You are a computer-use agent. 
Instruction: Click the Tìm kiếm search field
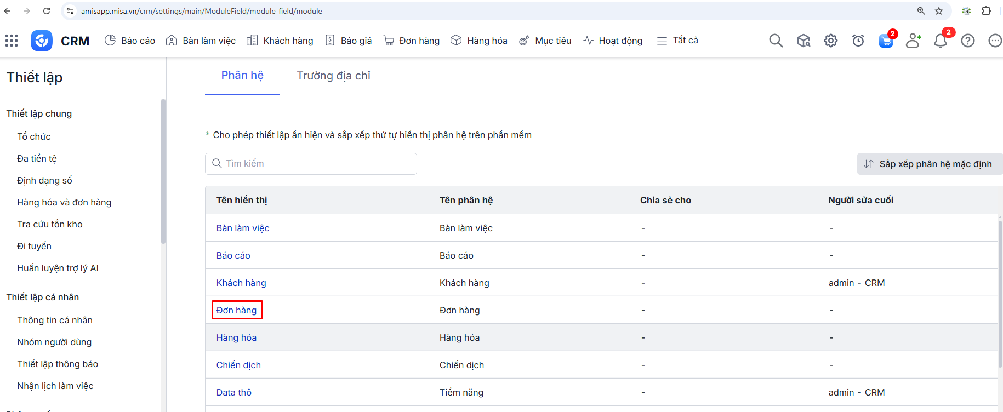(x=311, y=164)
